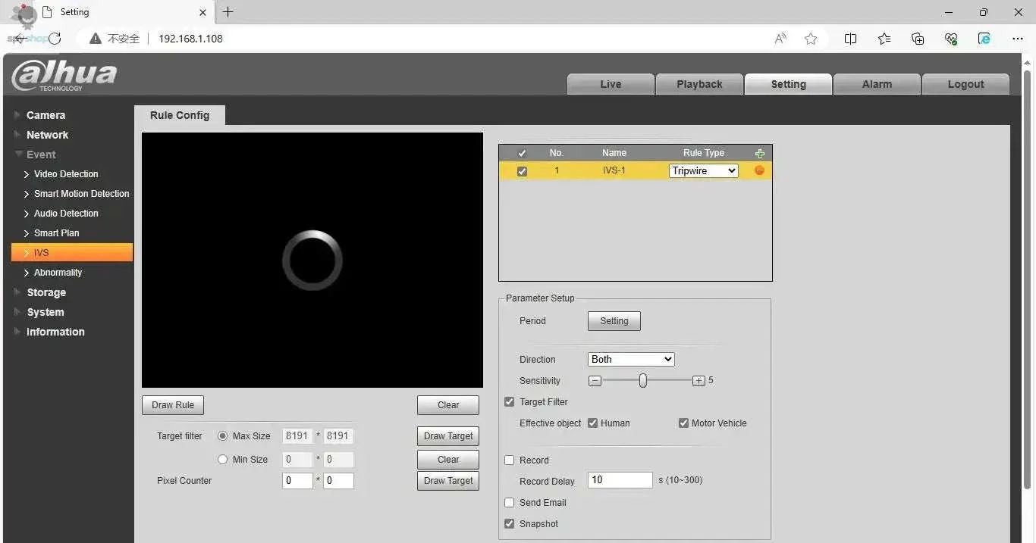Refresh the browser page
The width and height of the screenshot is (1036, 543).
point(55,39)
